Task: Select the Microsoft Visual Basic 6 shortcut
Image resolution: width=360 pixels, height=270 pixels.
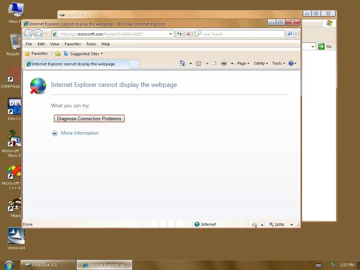Action: pyautogui.click(x=12, y=144)
